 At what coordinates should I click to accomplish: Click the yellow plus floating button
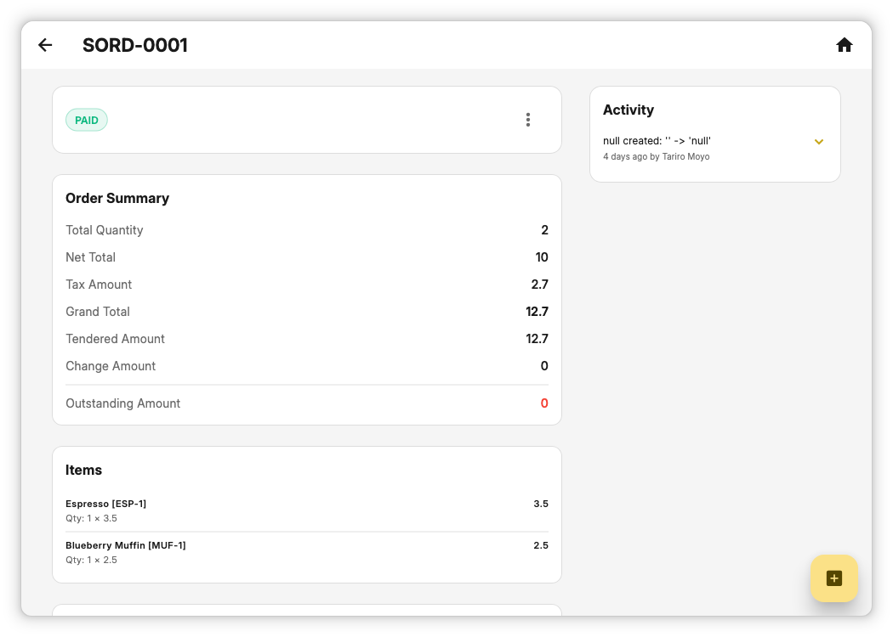pos(833,578)
